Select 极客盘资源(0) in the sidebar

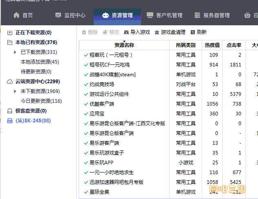[x=31, y=111]
